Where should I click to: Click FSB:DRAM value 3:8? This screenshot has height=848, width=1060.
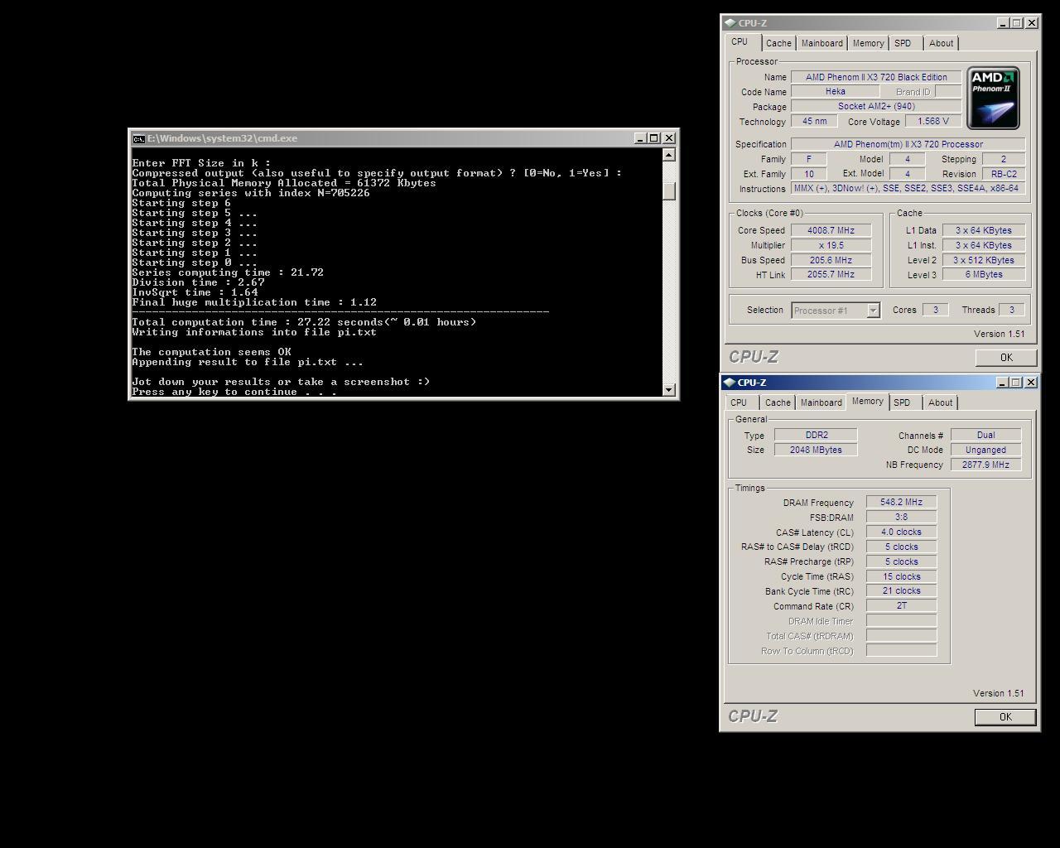[x=901, y=517]
